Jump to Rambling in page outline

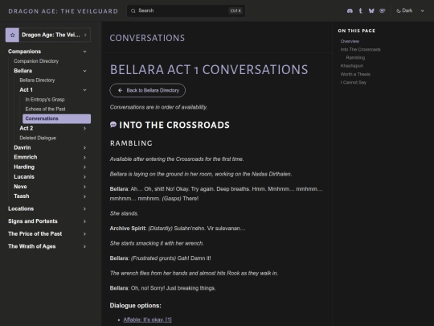355,58
